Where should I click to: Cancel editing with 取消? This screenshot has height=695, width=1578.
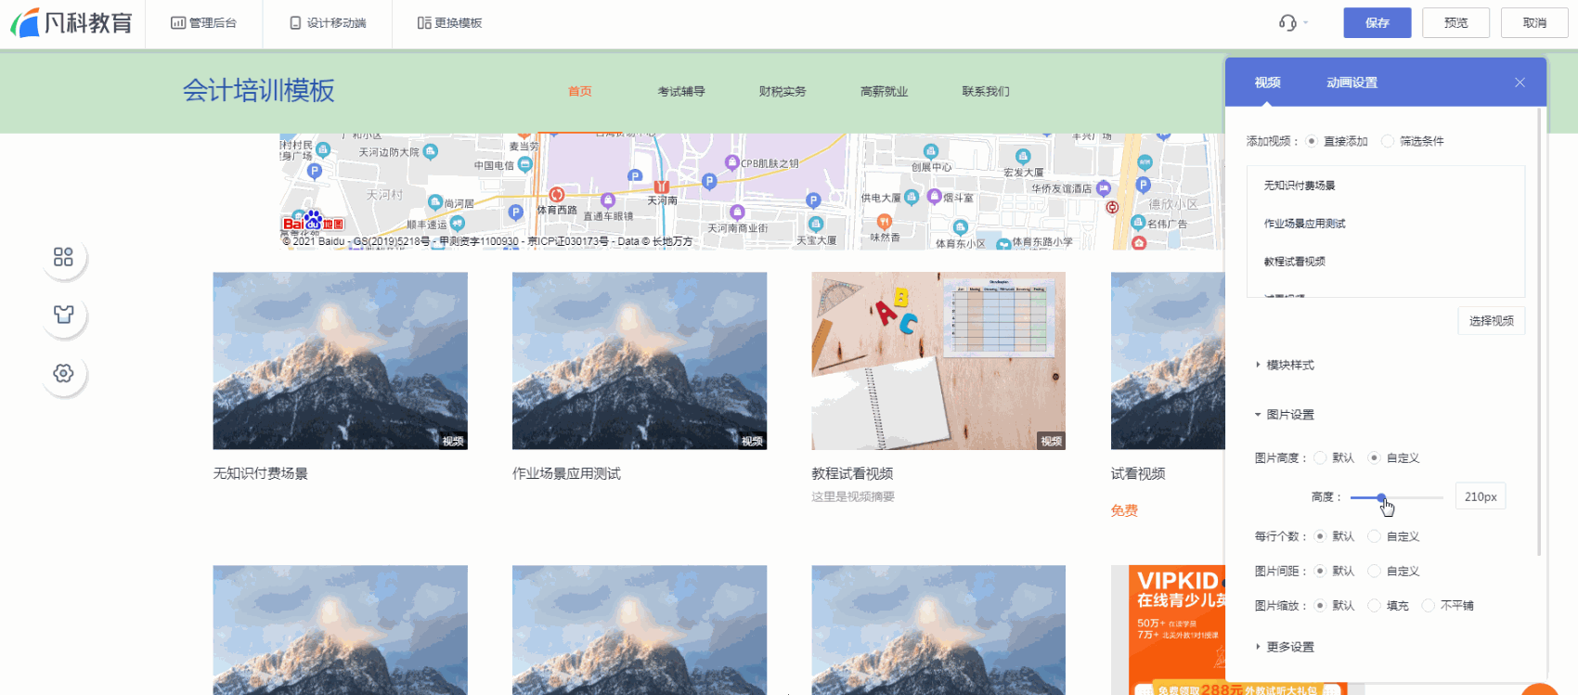1534,22
